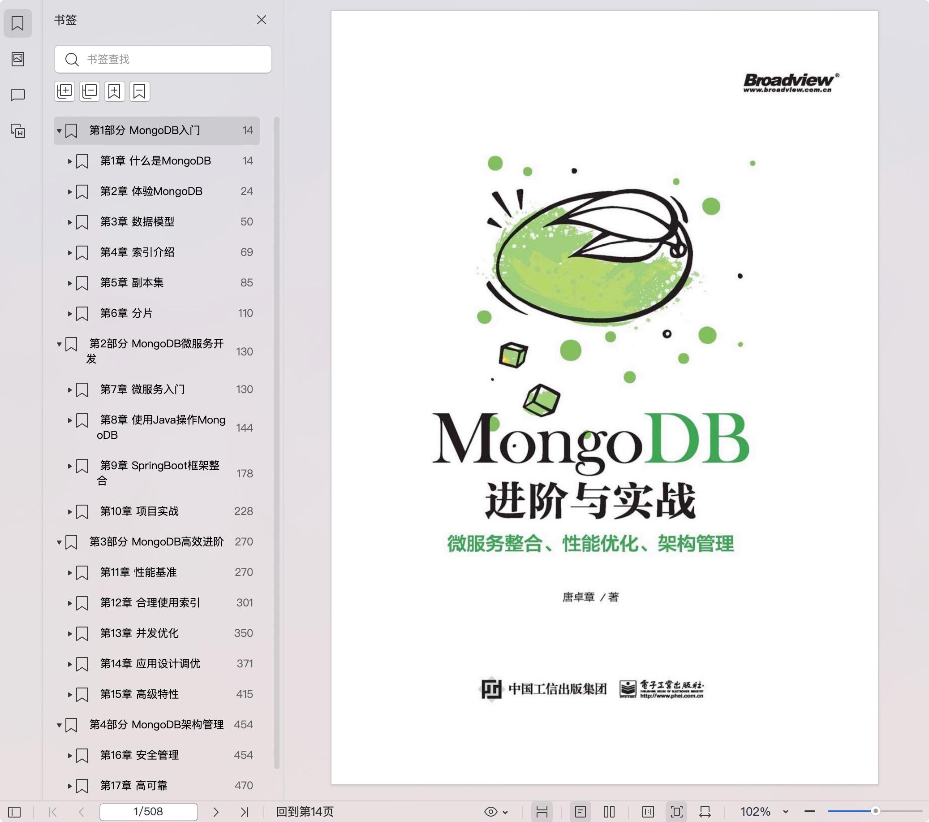Click the 书签查找 search field
Screen dimensions: 929x822
[163, 59]
